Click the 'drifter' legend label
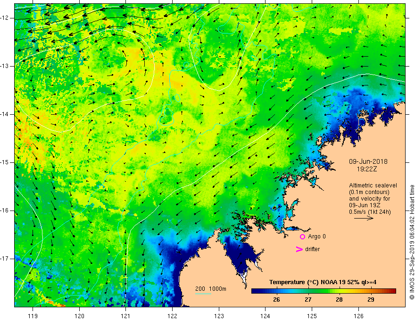The image size is (415, 321). 312,249
